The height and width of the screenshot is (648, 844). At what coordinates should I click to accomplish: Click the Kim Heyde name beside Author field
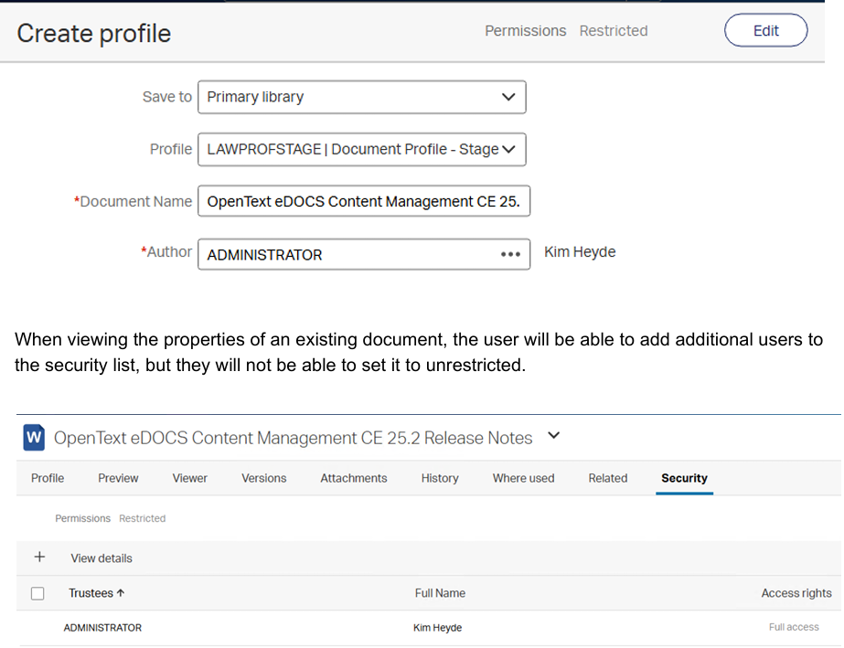click(x=580, y=252)
